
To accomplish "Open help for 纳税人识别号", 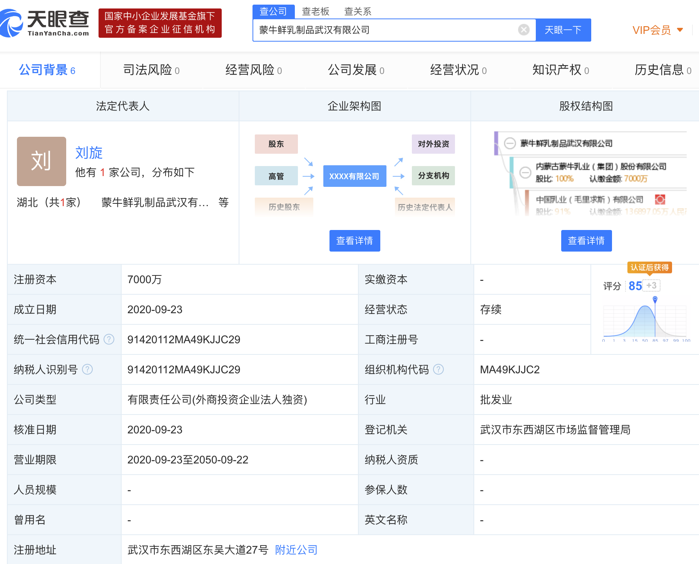I will coord(88,369).
